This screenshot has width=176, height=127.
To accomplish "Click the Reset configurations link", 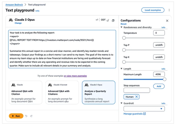I will [123, 24].
